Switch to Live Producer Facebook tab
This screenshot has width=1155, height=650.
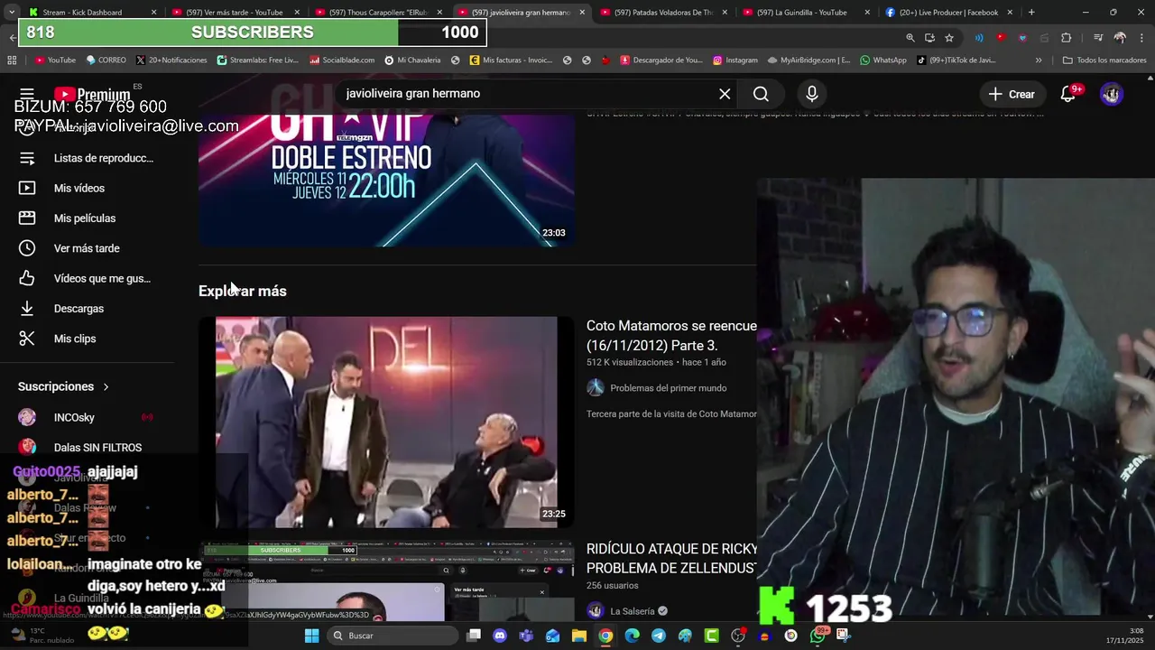pyautogui.click(x=948, y=13)
